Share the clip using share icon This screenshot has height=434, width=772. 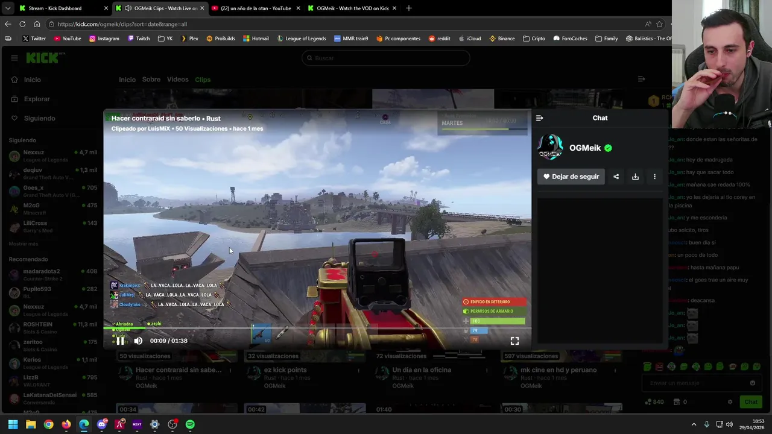[x=616, y=177]
